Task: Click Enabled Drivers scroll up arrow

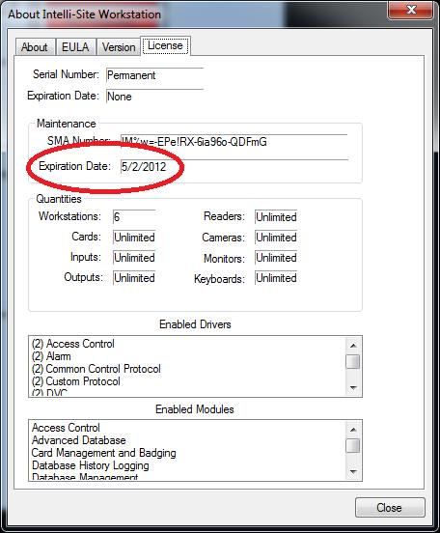Action: [x=353, y=346]
